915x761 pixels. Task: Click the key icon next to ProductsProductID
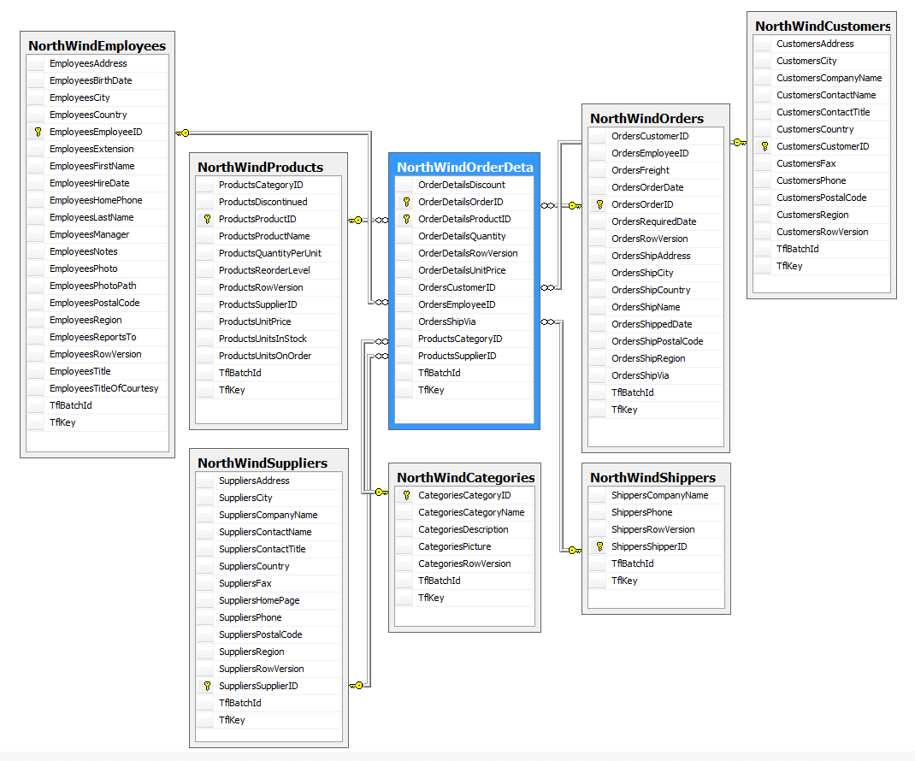coord(207,219)
